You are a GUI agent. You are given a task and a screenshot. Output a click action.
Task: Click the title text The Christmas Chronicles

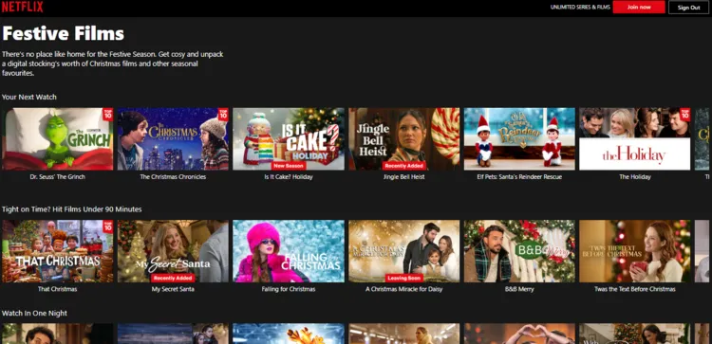(x=173, y=177)
